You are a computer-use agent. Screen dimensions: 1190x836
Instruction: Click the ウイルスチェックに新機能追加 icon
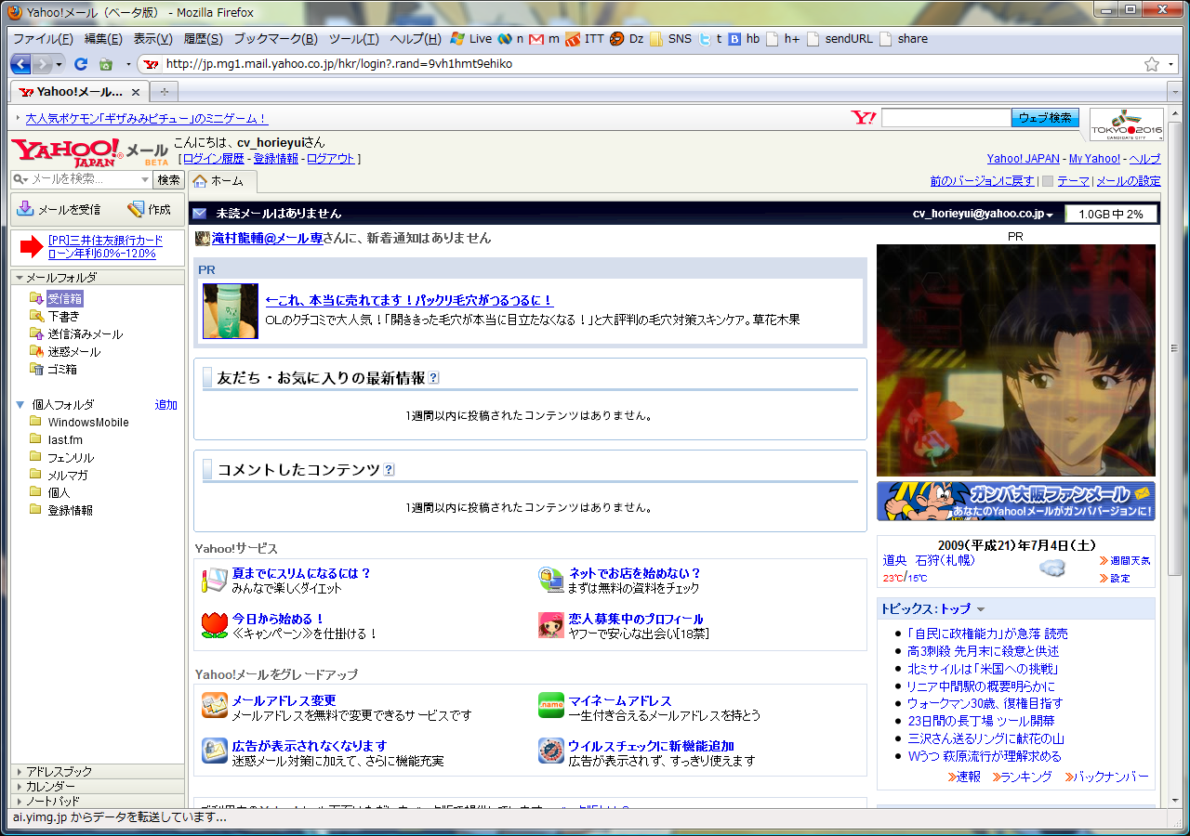point(551,751)
